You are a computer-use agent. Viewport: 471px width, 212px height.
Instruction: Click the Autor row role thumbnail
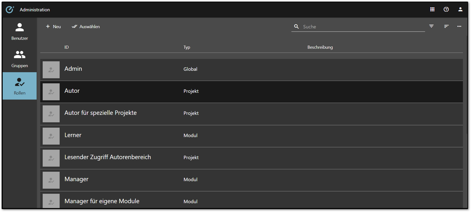pyautogui.click(x=51, y=92)
